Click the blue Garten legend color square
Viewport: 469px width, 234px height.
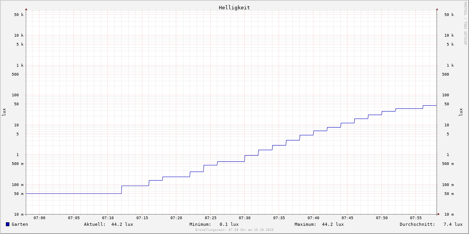[7, 224]
